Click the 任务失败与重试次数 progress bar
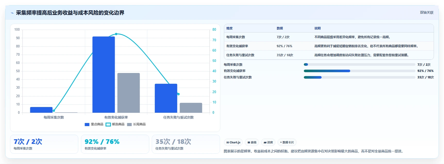This screenshot has height=164, width=444. pyautogui.click(x=359, y=77)
